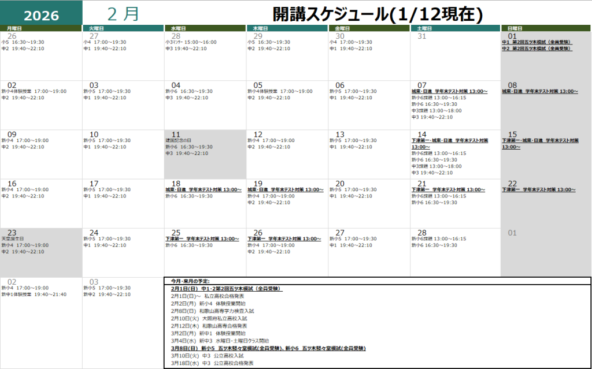Viewport: 592px width, 369px height.
Task: Click 城東・日進 学年末テスト対策 link on February 07
Action: [449, 91]
